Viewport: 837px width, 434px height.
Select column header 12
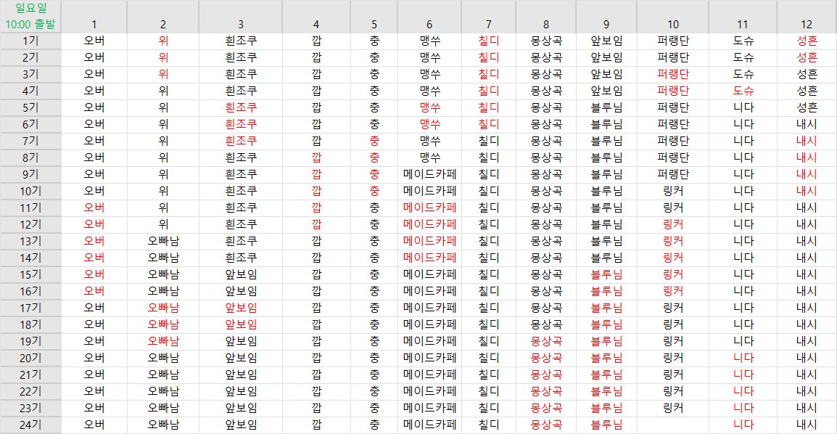(807, 17)
